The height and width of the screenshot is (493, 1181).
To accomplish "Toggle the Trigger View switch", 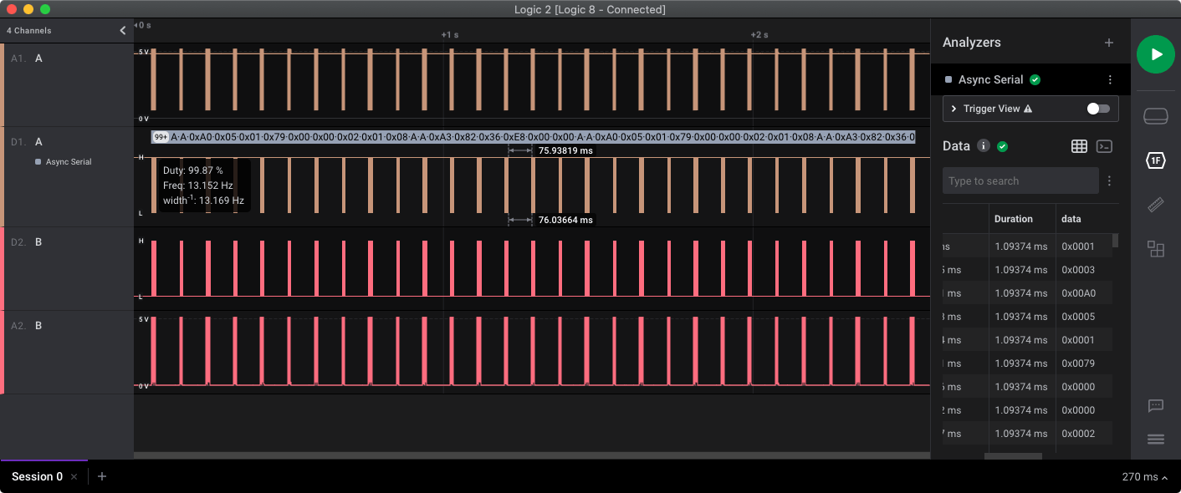I will coord(1097,109).
